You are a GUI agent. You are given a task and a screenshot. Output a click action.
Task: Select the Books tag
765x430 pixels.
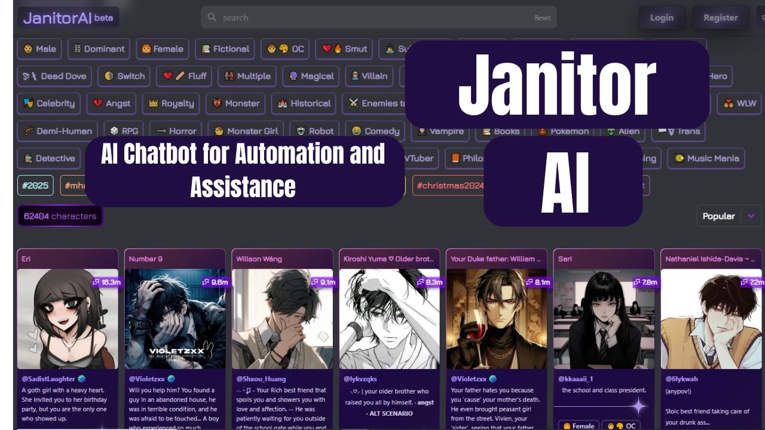tap(500, 131)
